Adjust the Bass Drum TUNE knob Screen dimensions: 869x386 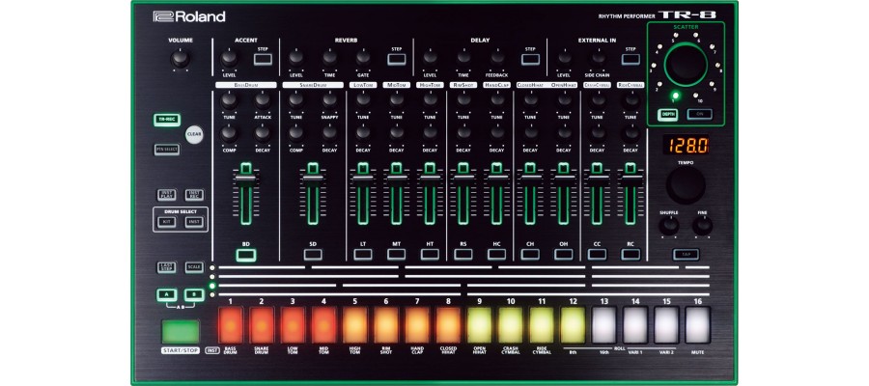229,100
